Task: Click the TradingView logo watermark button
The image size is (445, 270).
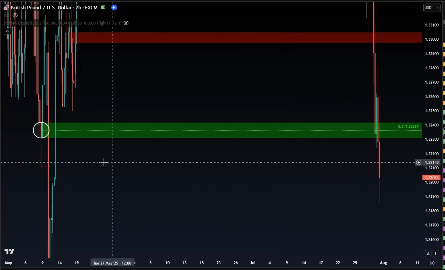Action: 9,252
